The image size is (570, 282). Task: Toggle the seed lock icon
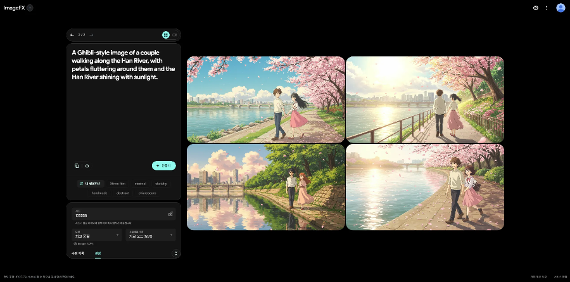click(170, 214)
